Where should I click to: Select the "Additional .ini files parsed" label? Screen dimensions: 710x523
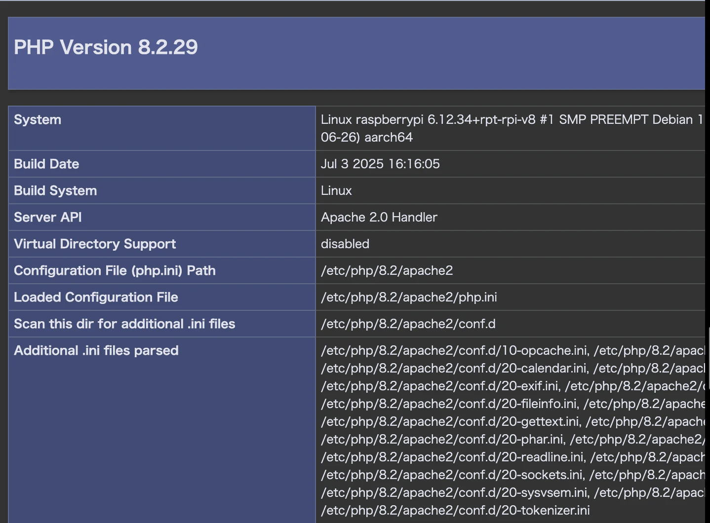tap(96, 350)
